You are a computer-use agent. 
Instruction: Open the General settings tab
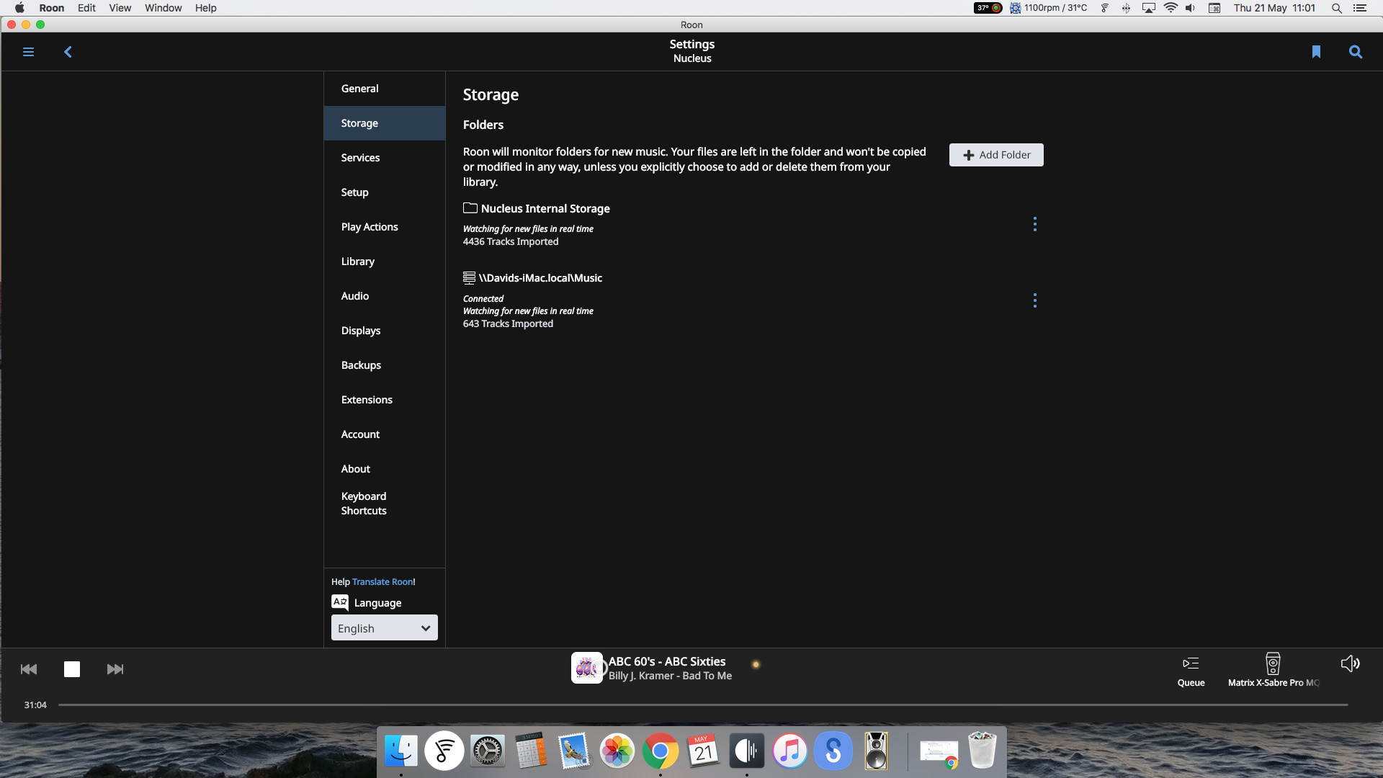[x=385, y=89]
